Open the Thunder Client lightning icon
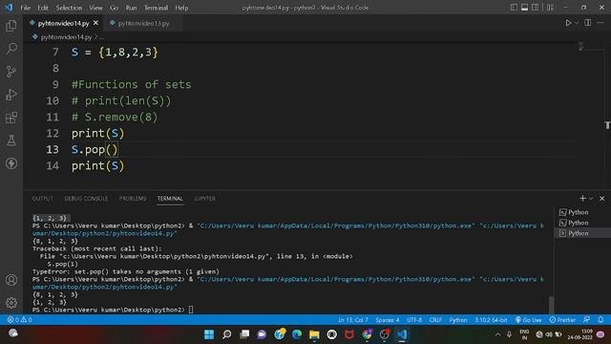 click(x=11, y=163)
